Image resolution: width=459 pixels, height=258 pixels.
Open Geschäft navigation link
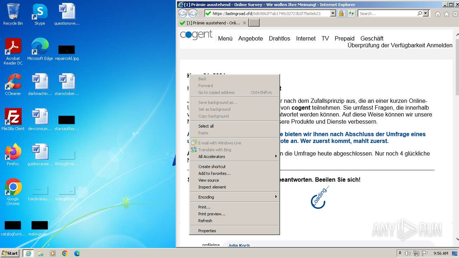(372, 38)
